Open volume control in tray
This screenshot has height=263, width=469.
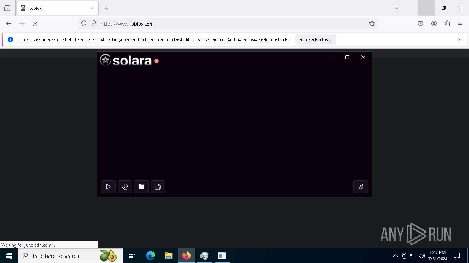[x=422, y=256]
